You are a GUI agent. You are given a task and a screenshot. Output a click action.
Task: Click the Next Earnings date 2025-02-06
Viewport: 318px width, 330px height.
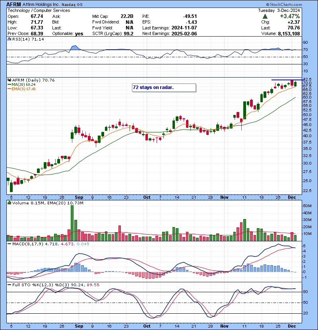point(184,34)
